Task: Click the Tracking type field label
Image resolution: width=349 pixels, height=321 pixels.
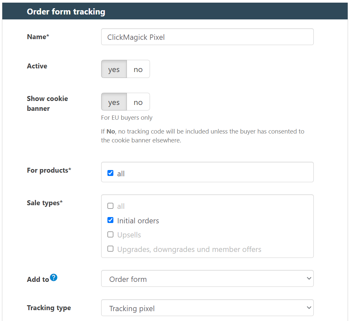Action: [49, 308]
